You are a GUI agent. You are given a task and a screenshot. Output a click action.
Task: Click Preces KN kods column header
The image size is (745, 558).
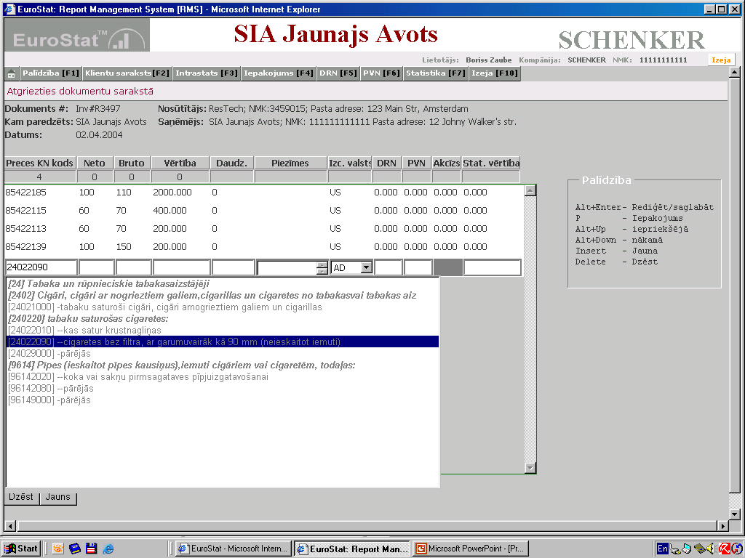point(40,163)
